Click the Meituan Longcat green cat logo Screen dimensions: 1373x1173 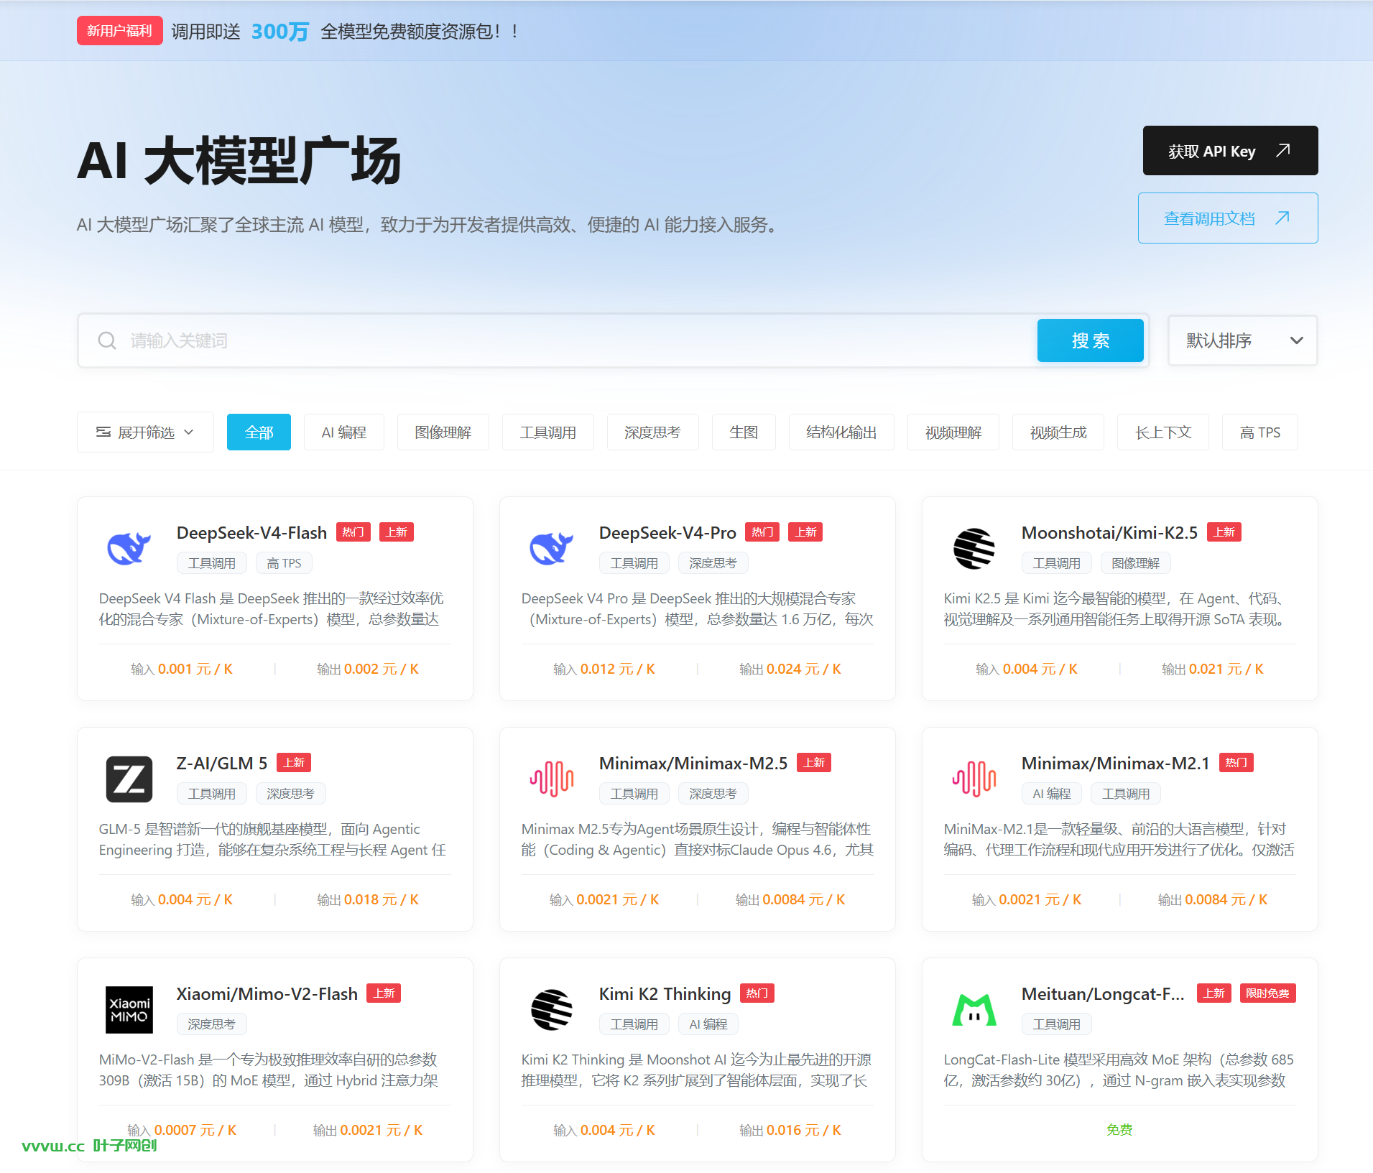[x=974, y=1010]
